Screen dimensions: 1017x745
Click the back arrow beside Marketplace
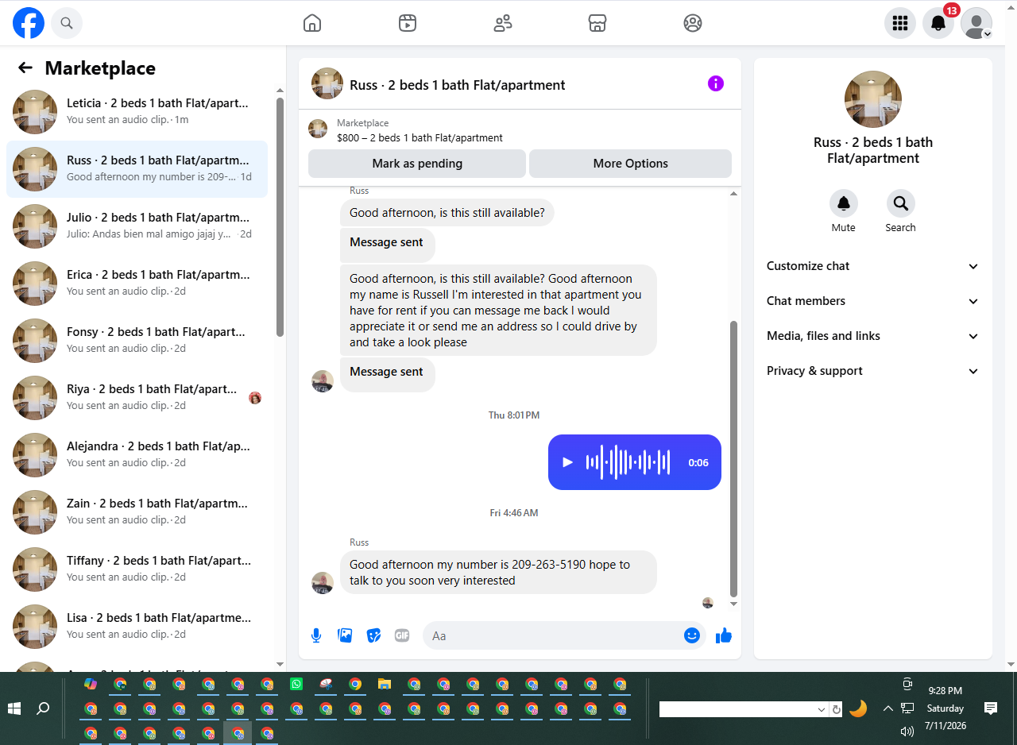(x=25, y=68)
